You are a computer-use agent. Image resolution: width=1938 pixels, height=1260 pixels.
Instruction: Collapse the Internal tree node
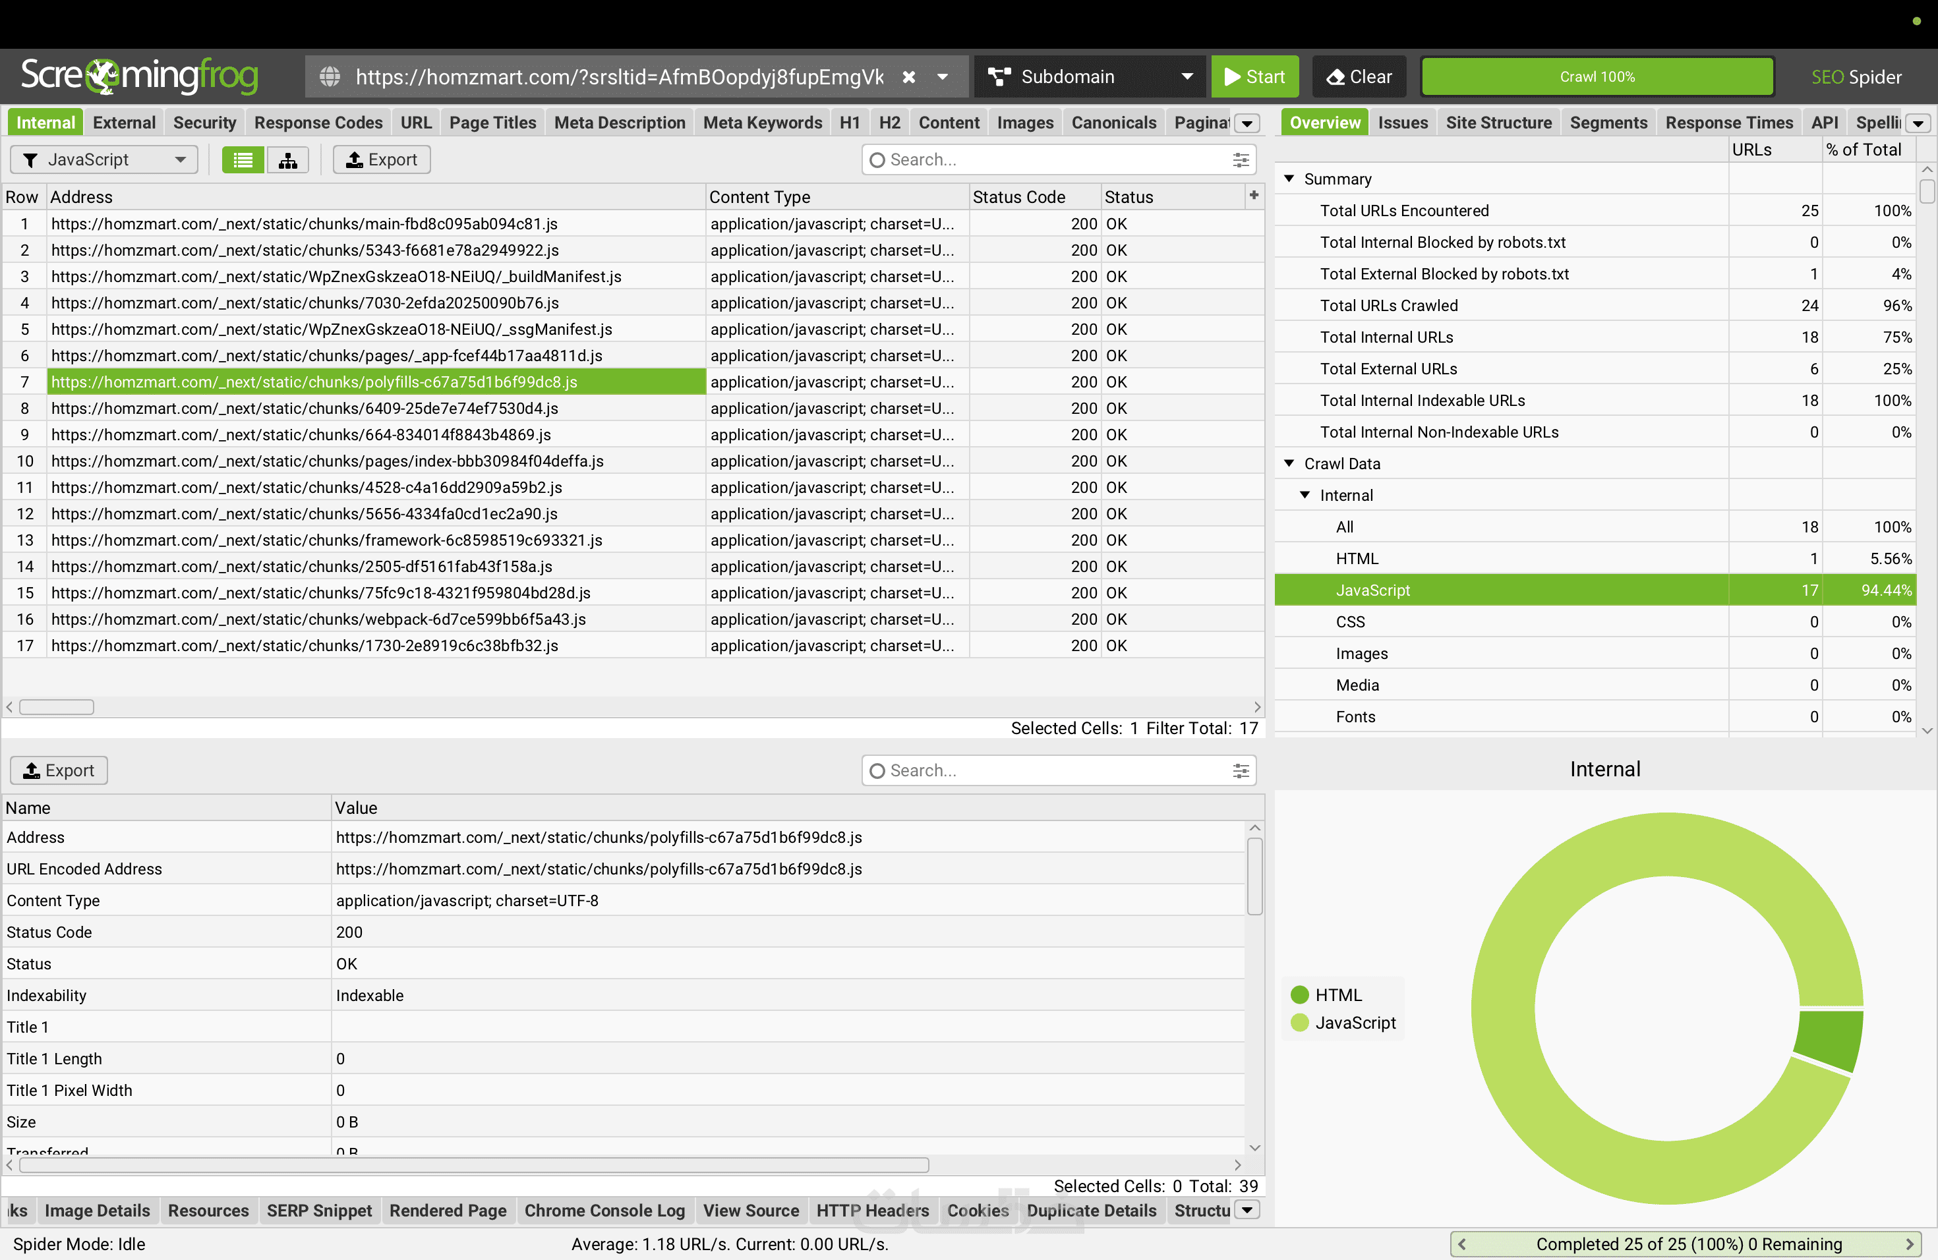pyautogui.click(x=1305, y=495)
